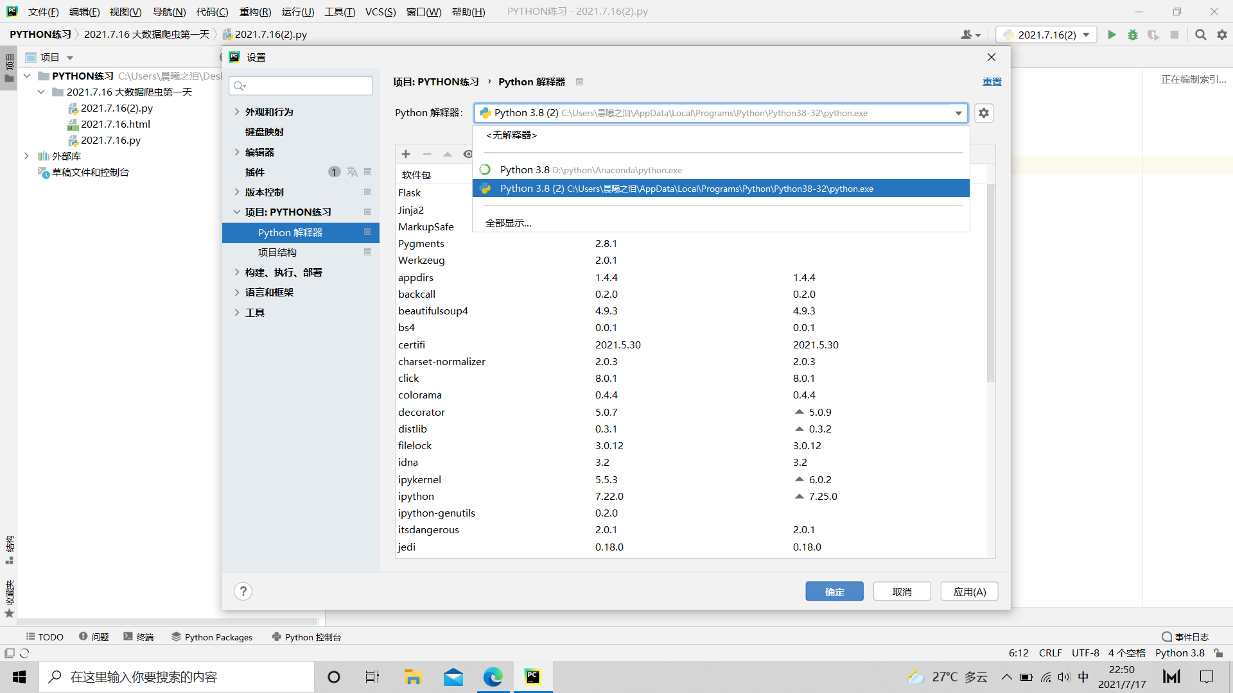Screen dimensions: 1233x693
Task: Launch PyCharm from the Windows taskbar
Action: 532,676
